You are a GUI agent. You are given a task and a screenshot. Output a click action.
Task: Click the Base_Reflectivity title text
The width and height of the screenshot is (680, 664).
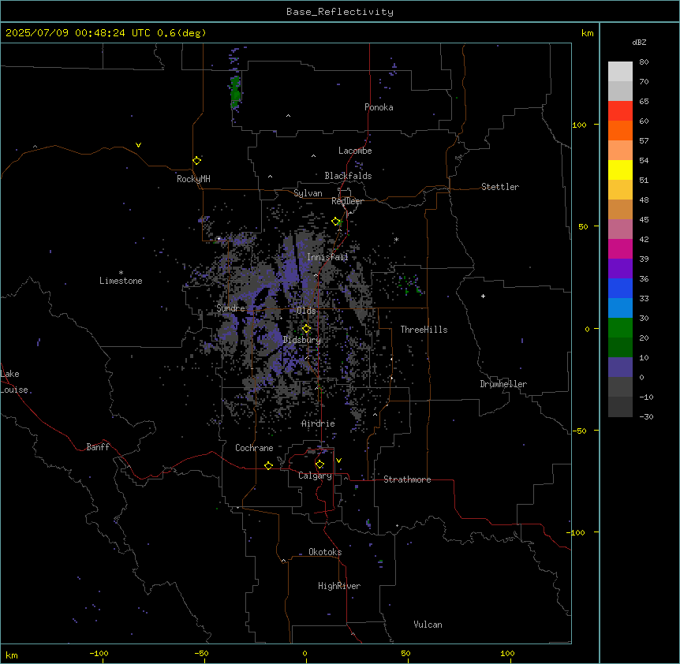(x=340, y=12)
